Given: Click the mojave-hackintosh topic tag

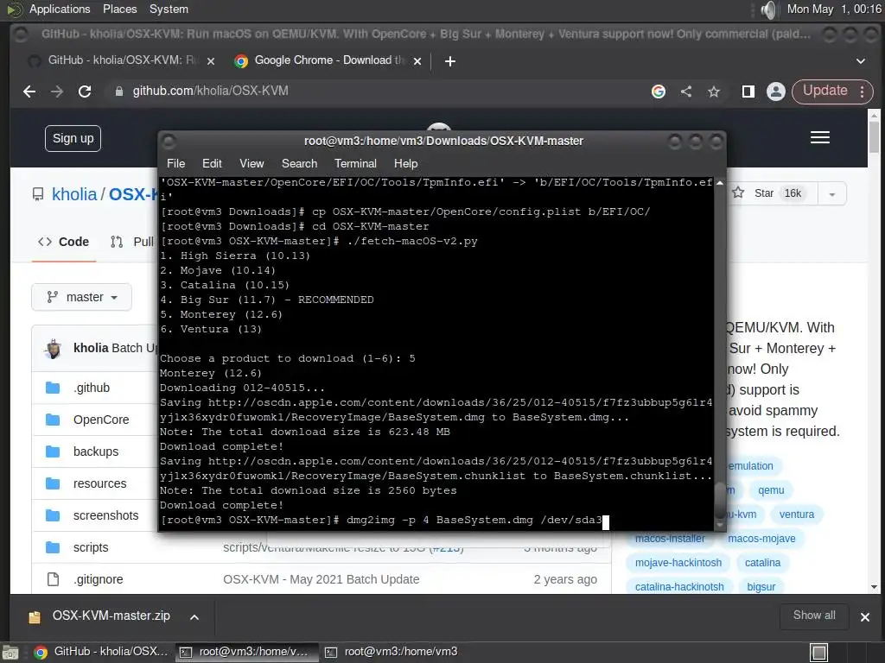Looking at the screenshot, I should coord(678,563).
